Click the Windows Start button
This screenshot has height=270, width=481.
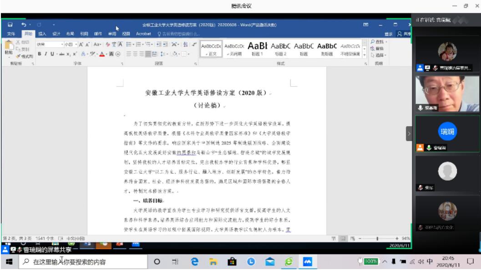coord(9,262)
